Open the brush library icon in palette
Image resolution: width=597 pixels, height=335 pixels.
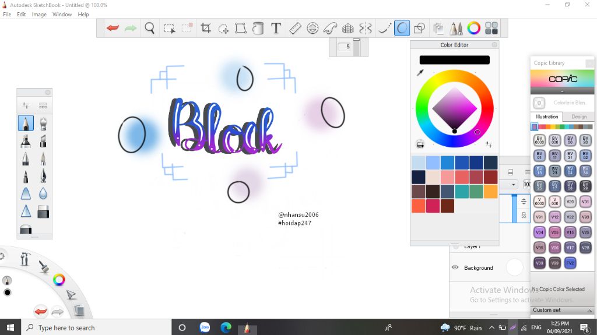(x=43, y=105)
